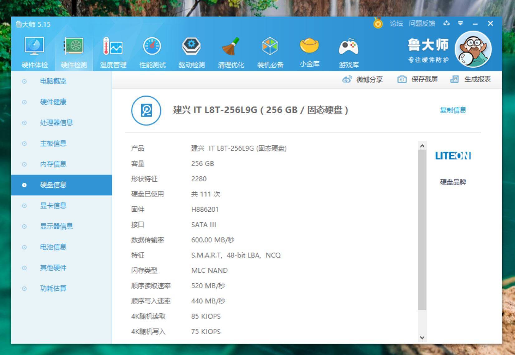Select 硬盘信息 in sidebar
515x355 pixels.
click(62, 185)
